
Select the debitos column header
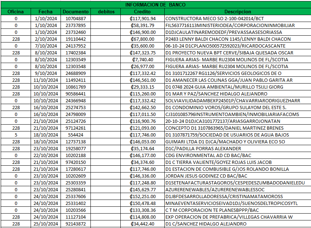coord(106,12)
